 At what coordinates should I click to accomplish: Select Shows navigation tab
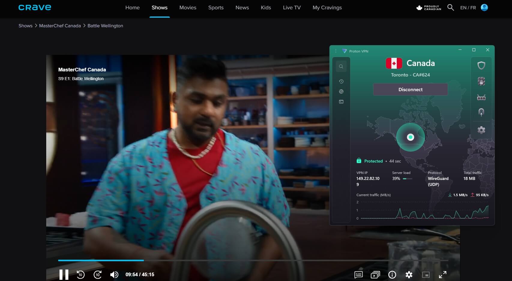(x=159, y=7)
